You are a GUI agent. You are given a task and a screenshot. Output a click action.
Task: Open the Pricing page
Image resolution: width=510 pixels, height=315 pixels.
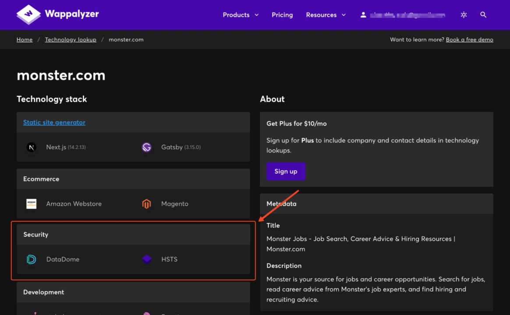click(282, 14)
